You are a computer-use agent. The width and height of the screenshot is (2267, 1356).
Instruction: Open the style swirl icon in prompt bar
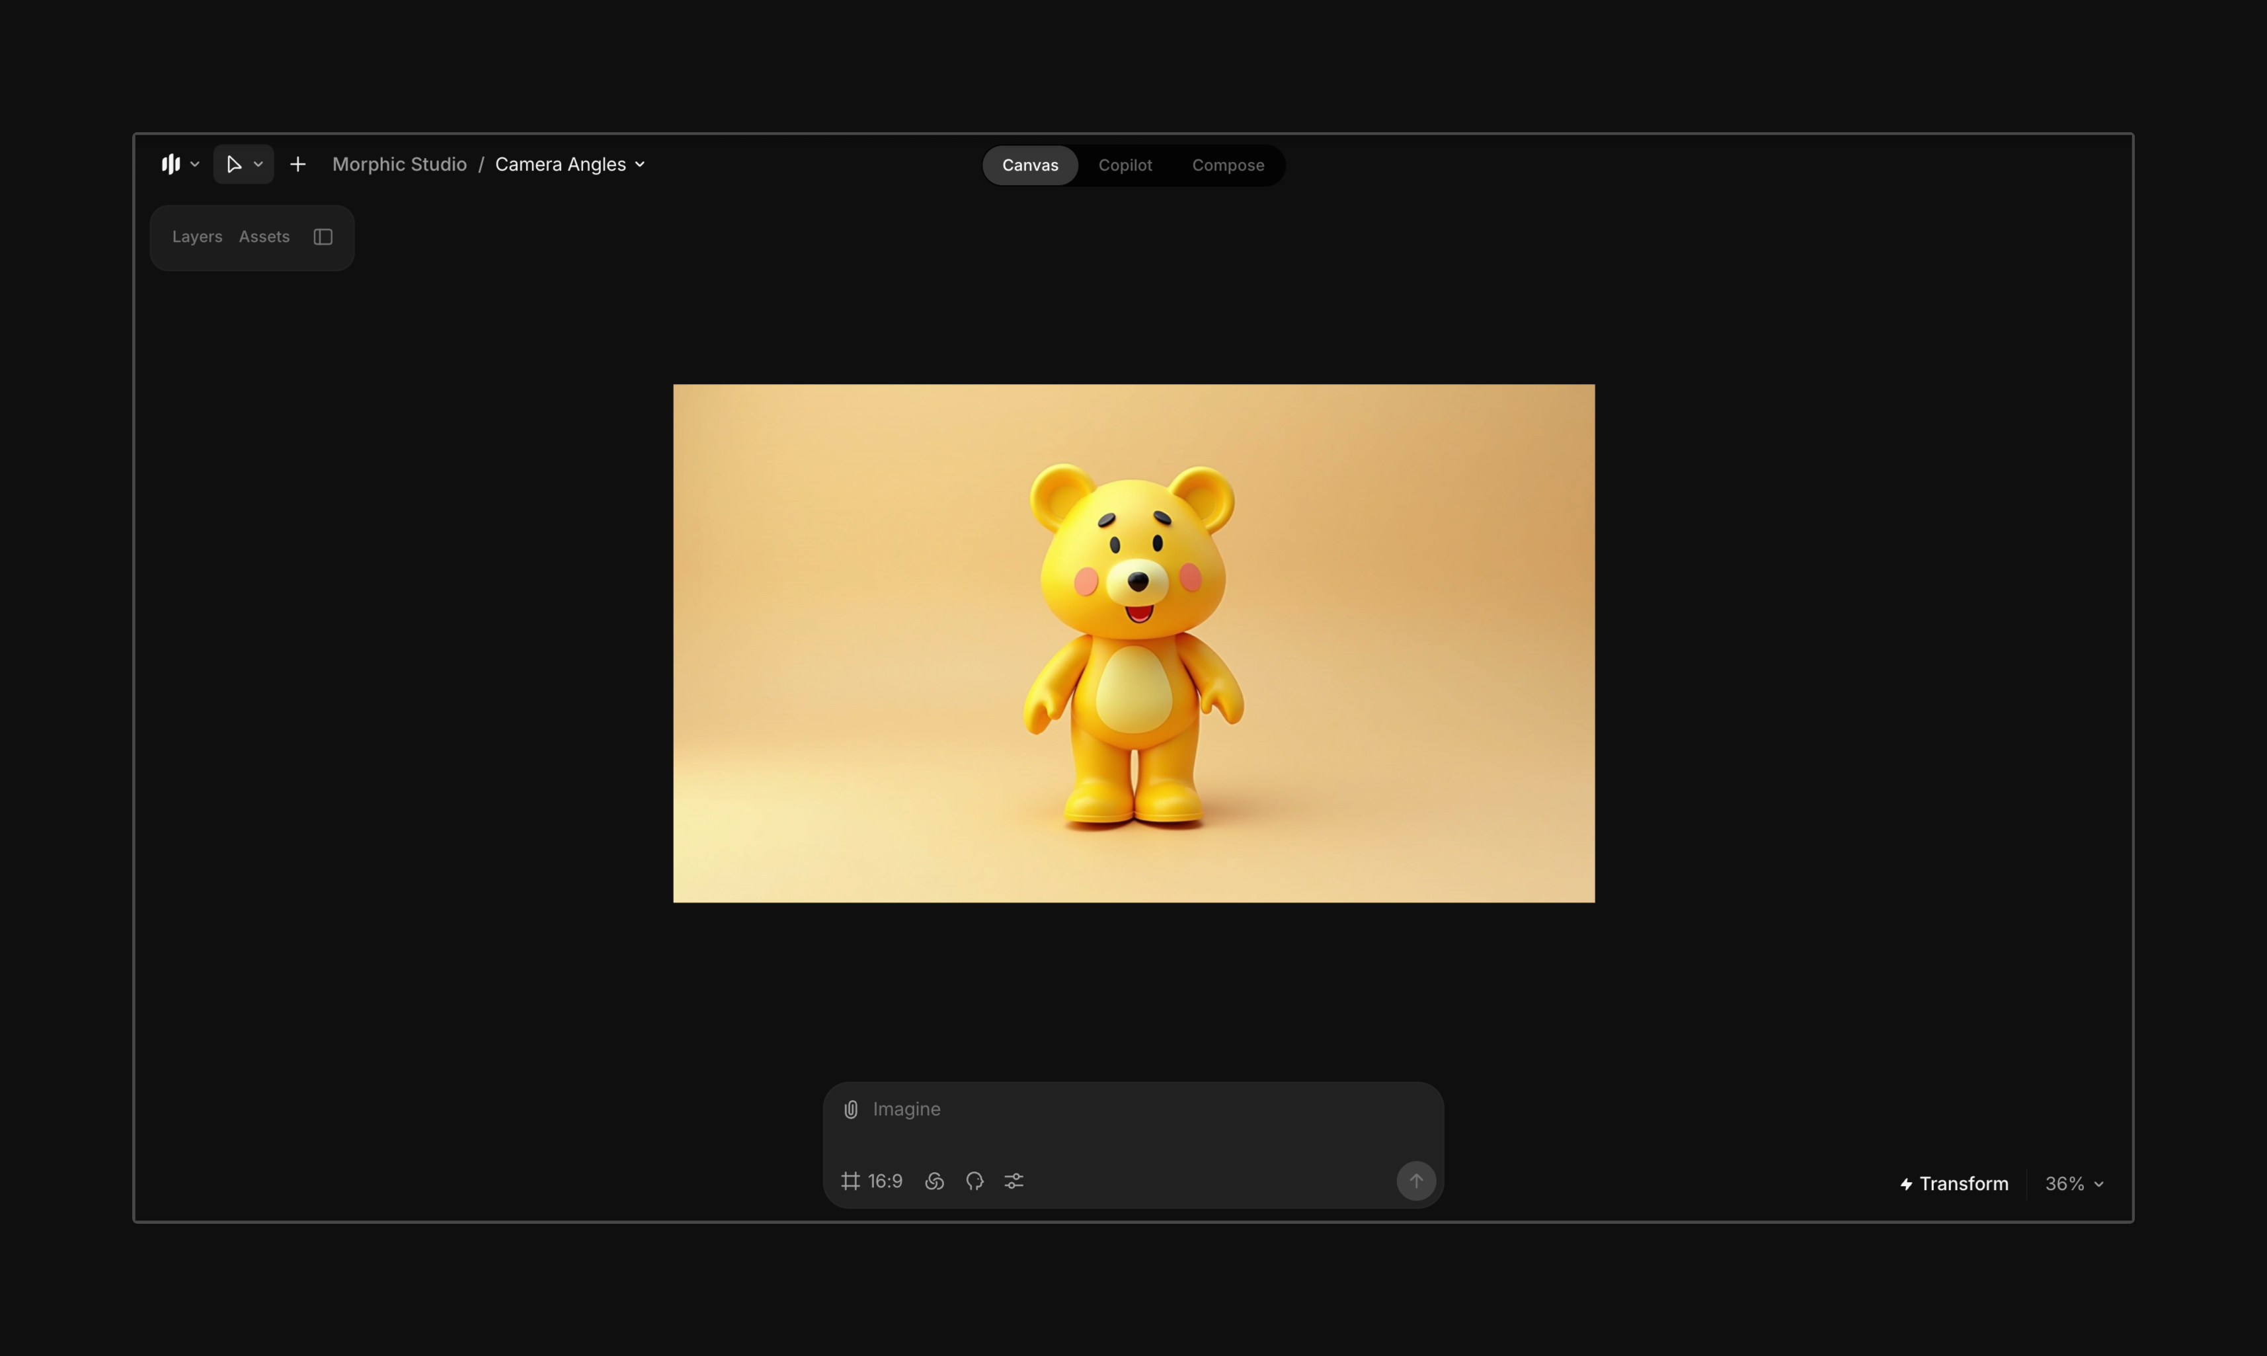[x=934, y=1181]
